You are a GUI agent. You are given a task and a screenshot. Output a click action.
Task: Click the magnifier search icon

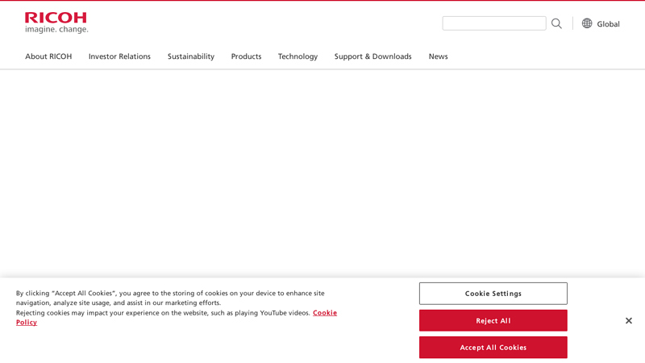point(556,23)
